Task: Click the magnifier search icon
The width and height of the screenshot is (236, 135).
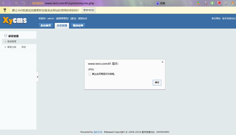Action: 191,3
